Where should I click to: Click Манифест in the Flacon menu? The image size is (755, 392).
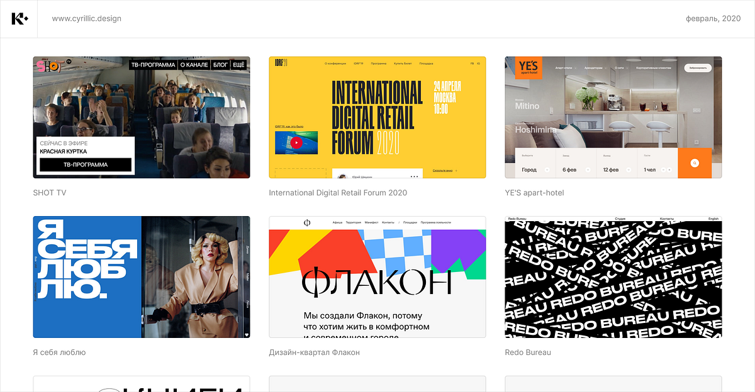tap(371, 222)
